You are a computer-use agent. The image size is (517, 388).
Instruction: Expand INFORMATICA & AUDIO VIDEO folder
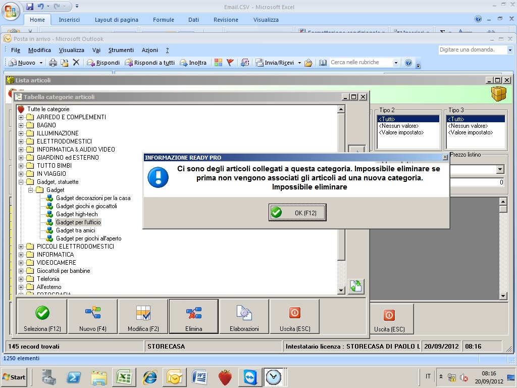pos(21,150)
